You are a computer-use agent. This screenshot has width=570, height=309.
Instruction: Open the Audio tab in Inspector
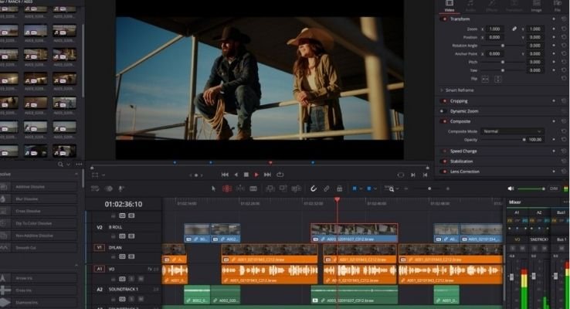click(x=470, y=5)
